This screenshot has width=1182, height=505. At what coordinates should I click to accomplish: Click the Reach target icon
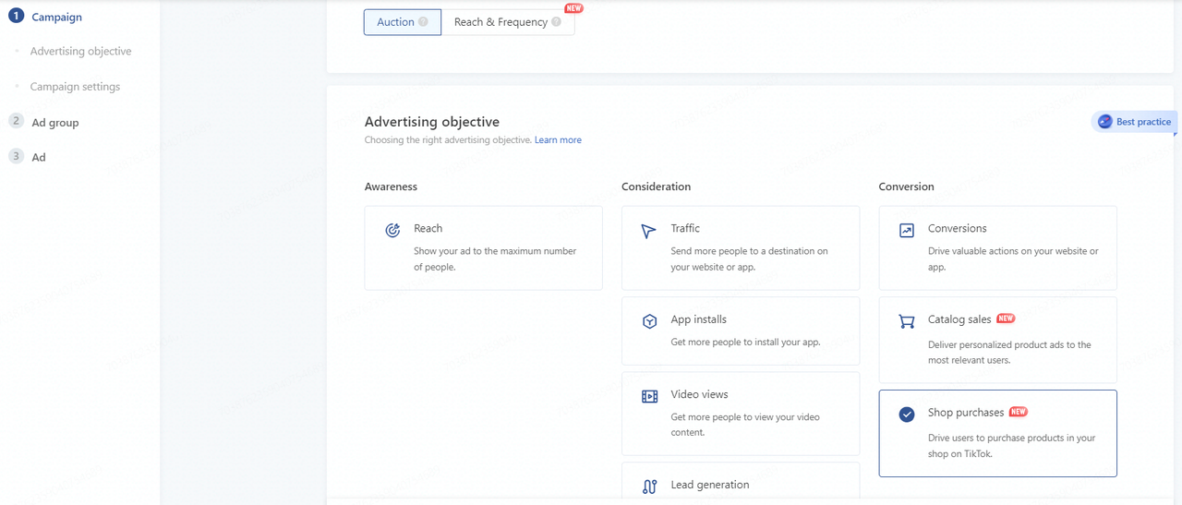click(x=392, y=230)
